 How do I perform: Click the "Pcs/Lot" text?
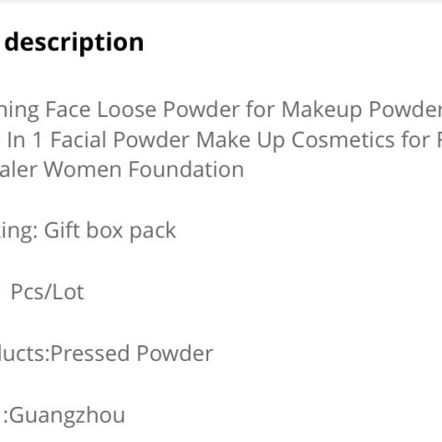47,292
